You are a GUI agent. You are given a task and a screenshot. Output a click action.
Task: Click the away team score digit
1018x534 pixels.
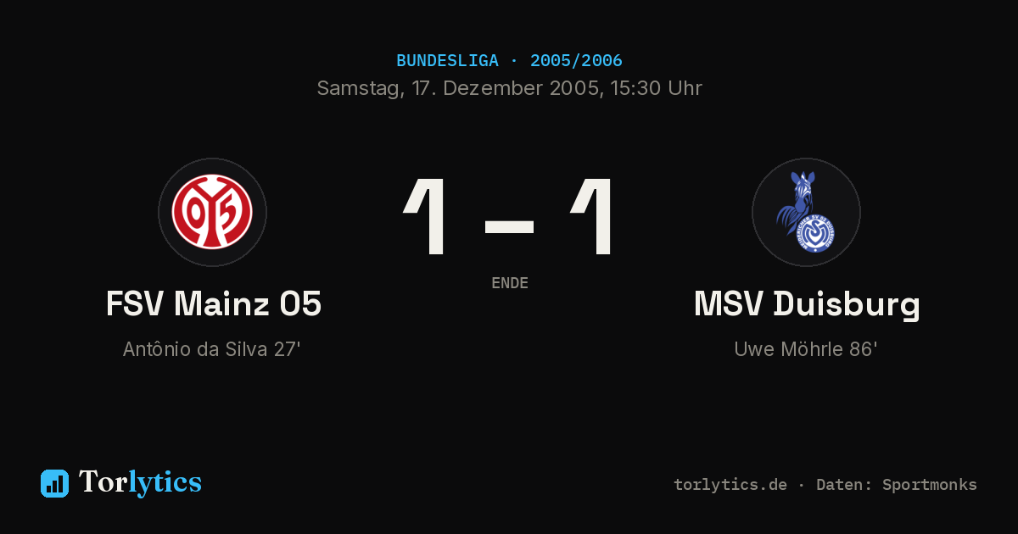tap(592, 217)
